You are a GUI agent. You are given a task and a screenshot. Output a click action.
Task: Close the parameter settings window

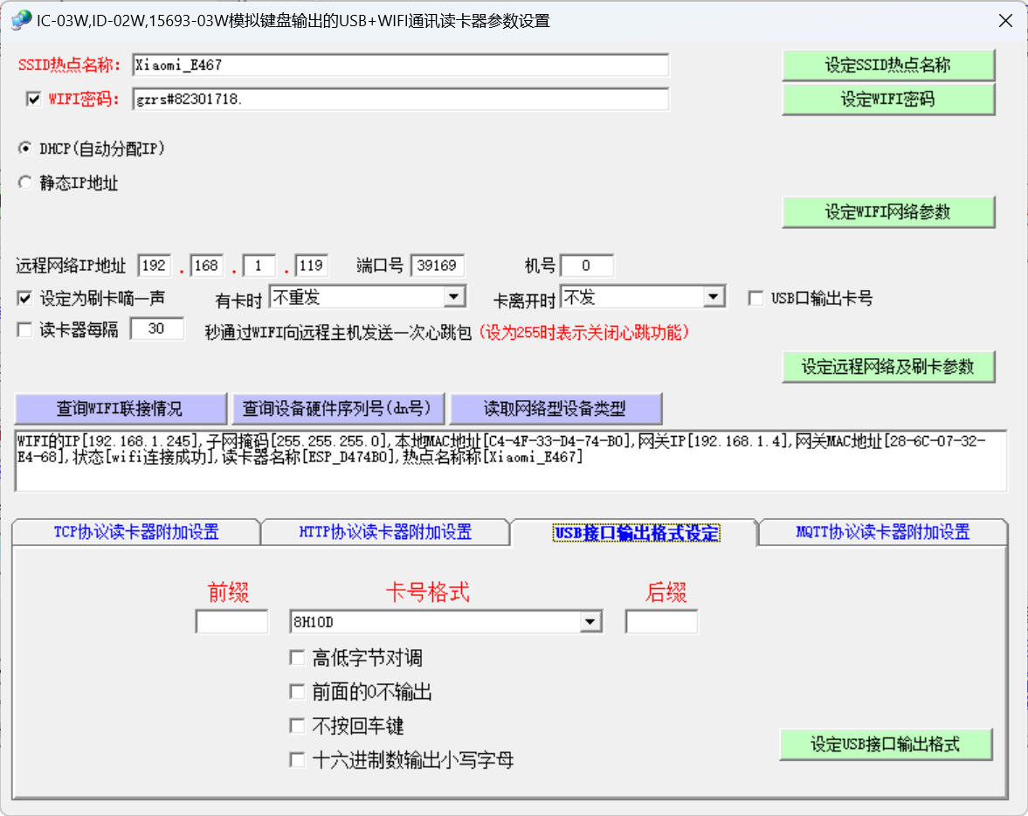point(1005,21)
